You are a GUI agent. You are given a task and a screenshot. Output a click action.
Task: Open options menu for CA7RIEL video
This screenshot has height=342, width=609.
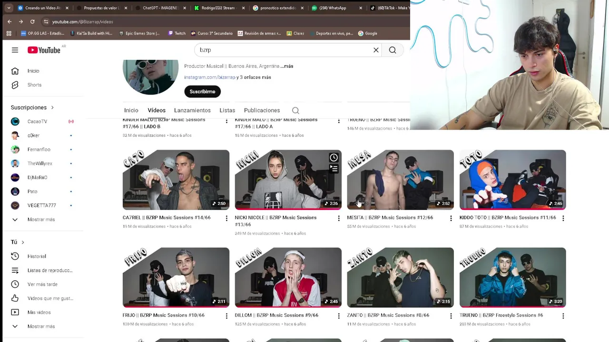(x=226, y=218)
